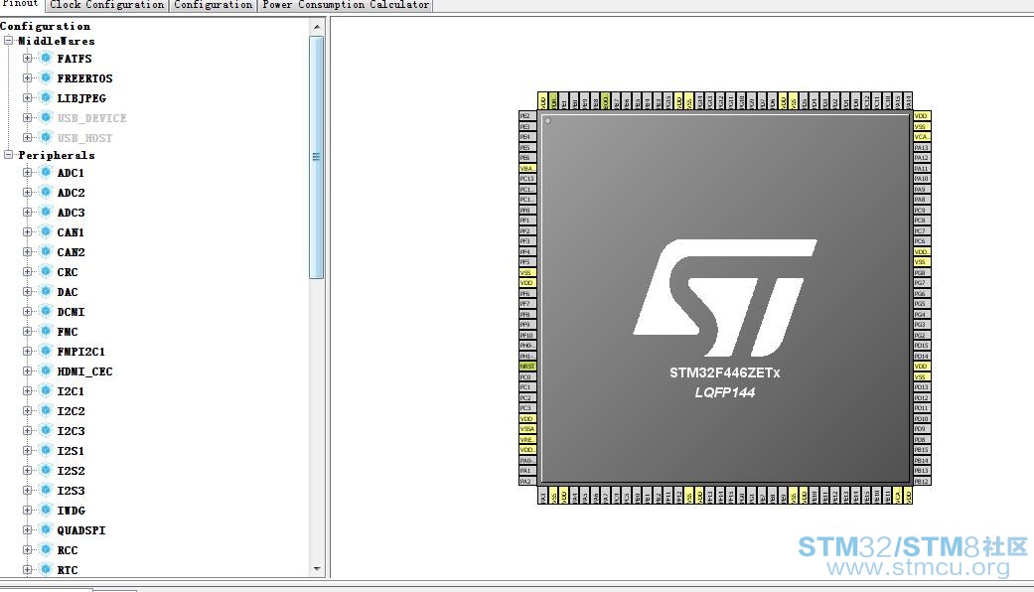The image size is (1034, 592).
Task: Click the FATFS middleware cube icon
Action: click(x=46, y=58)
